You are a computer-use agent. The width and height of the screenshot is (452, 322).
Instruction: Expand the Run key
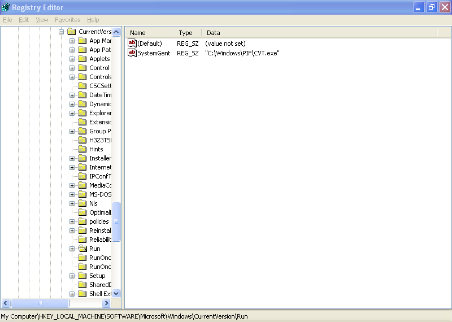click(72, 249)
